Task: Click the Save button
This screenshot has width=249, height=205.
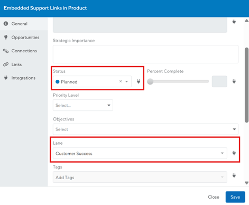Action: click(235, 197)
